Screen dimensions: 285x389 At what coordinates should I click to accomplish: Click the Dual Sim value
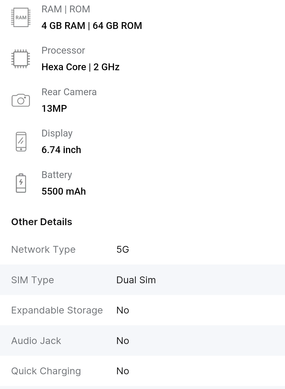click(136, 280)
